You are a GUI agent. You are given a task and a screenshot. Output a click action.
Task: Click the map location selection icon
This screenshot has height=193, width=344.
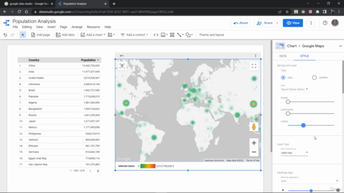(x=122, y=66)
